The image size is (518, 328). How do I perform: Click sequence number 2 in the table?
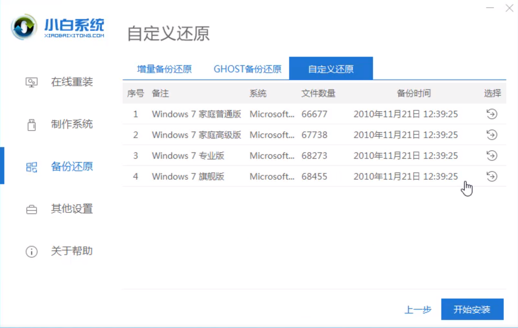pyautogui.click(x=135, y=135)
